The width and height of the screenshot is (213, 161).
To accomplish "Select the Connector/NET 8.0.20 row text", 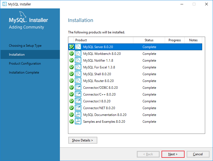I will click(x=99, y=108).
